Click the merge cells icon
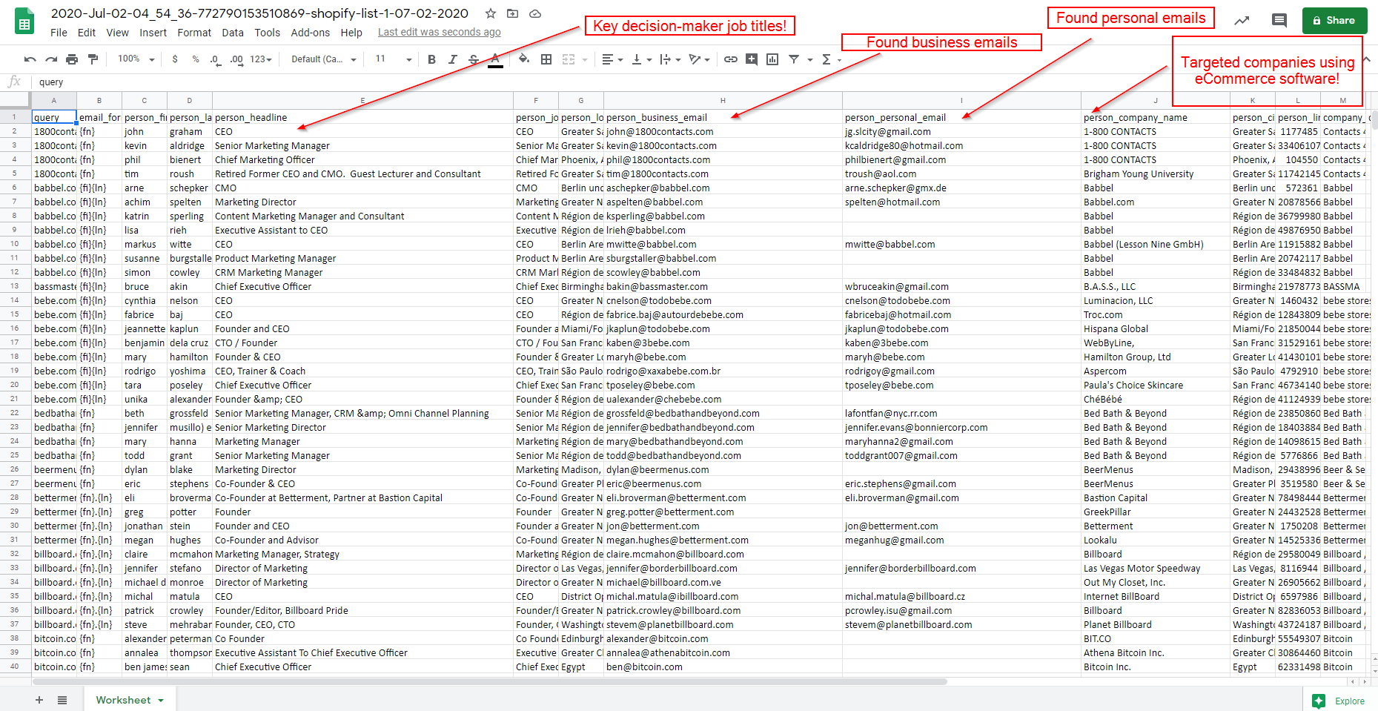Viewport: 1378px width, 711px height. 569,59
